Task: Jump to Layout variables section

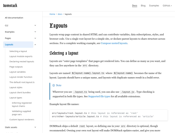Action: [17, 72]
